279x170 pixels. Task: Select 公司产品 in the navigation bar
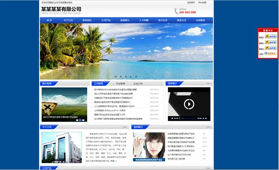point(106,21)
